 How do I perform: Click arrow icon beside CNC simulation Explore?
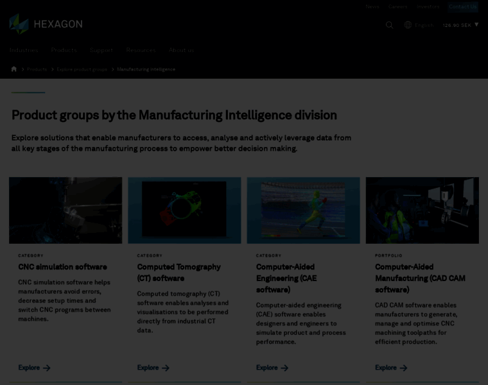pyautogui.click(x=47, y=368)
